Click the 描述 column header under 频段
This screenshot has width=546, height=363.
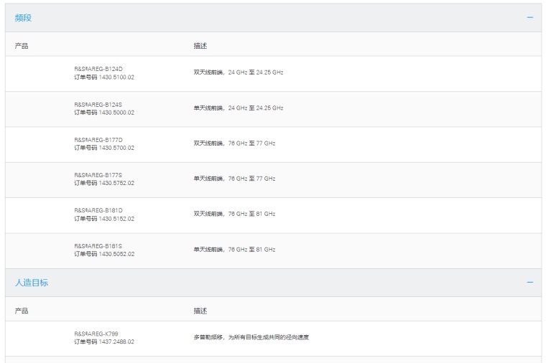(x=200, y=46)
